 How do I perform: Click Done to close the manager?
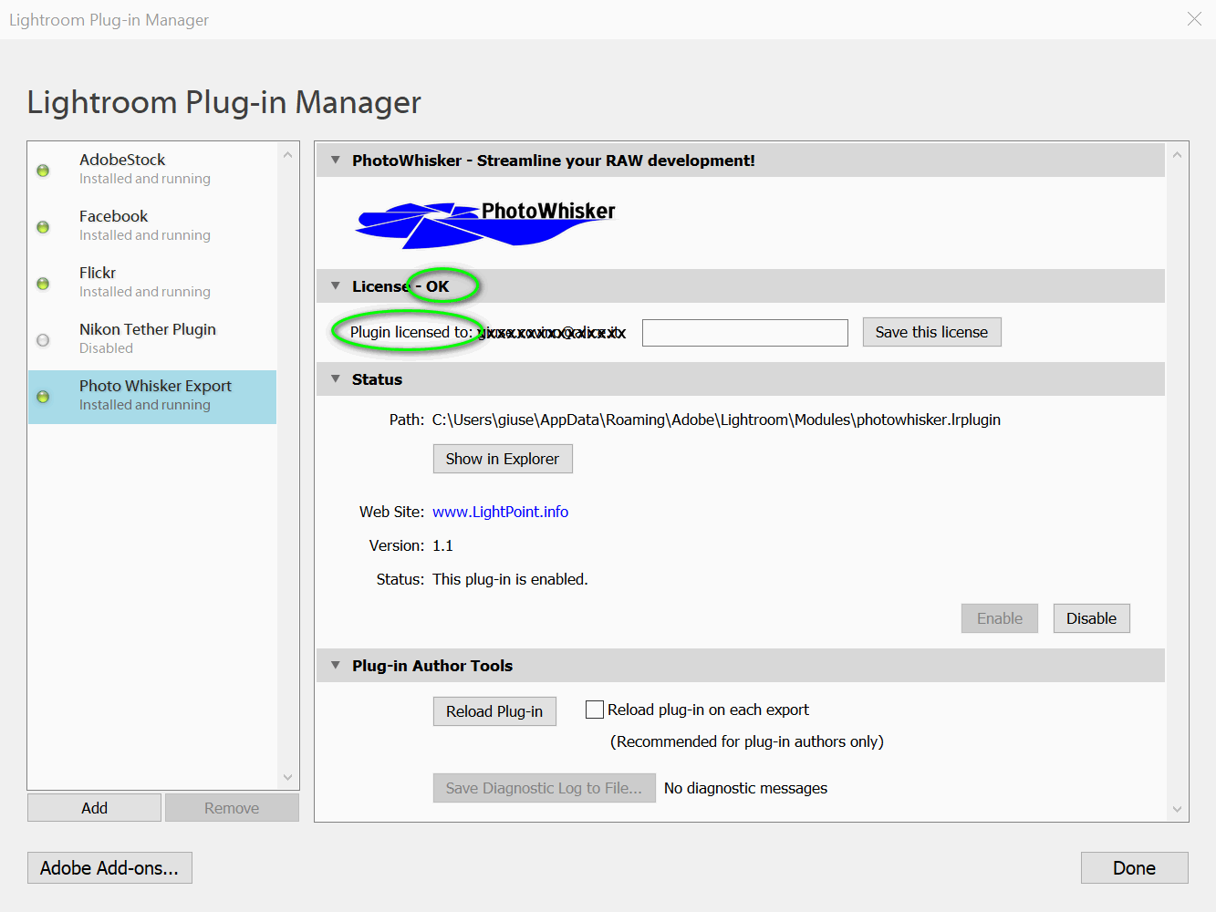[x=1134, y=868]
